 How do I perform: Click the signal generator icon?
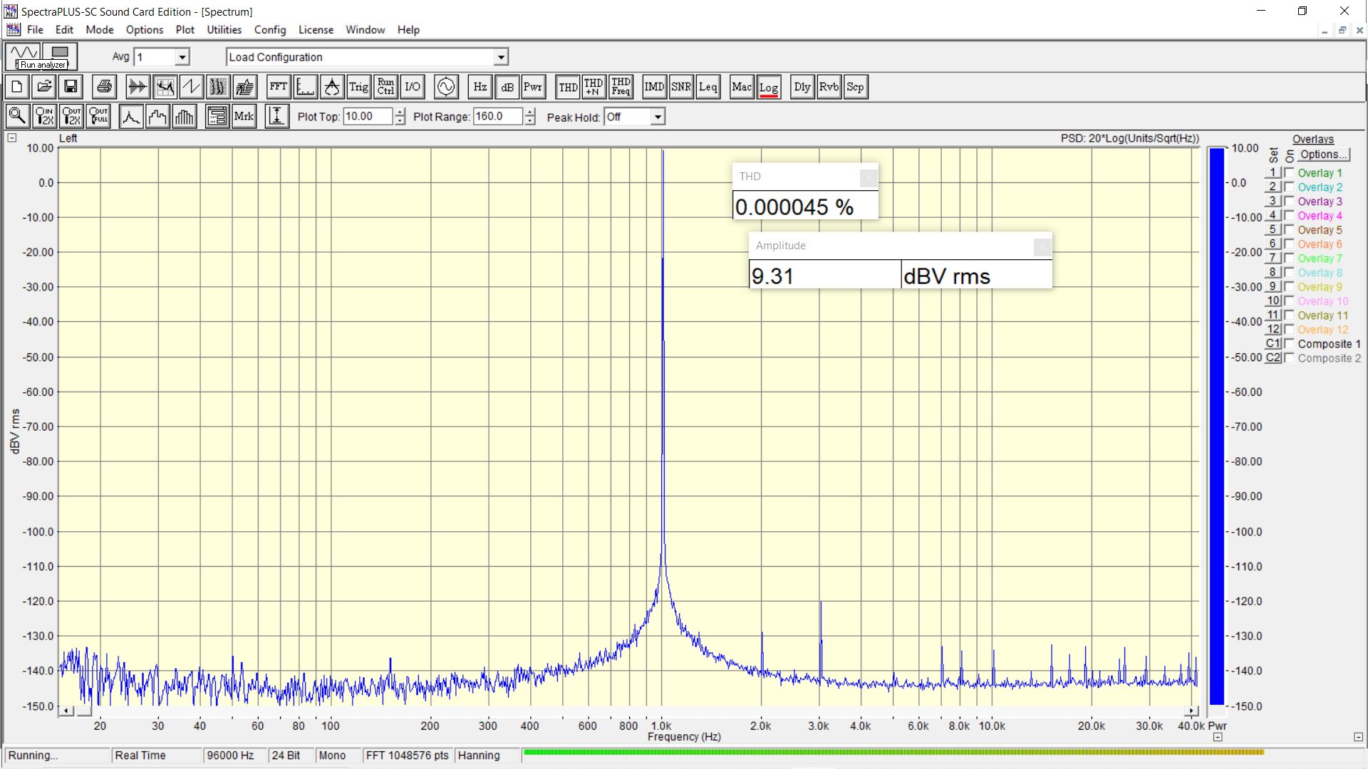446,87
